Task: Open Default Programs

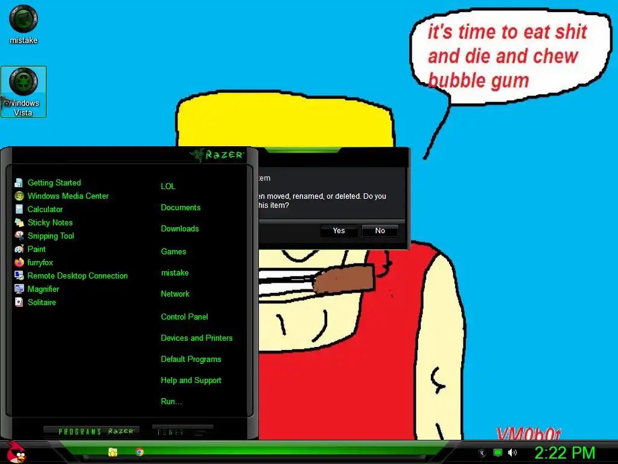Action: (191, 359)
